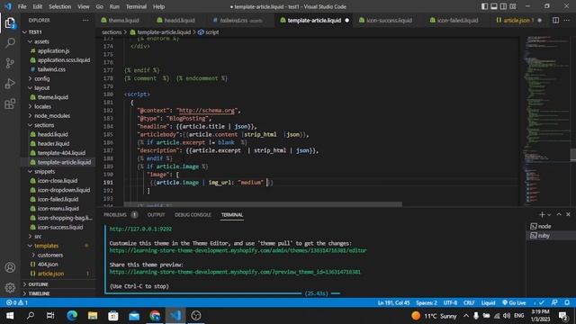Open the Terminal menu
Screen dimensions: 576x324
point(136,6)
